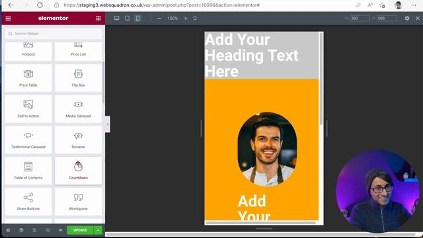
Task: Select the Reviews widget
Action: 78,139
